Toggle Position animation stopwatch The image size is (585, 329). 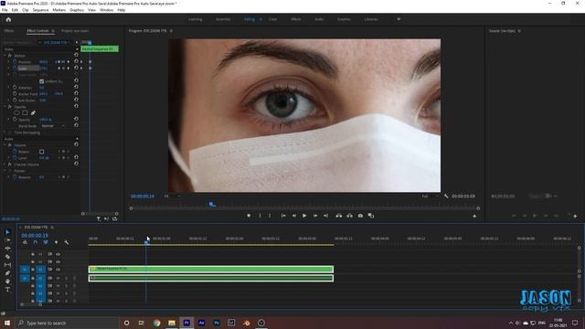point(15,62)
